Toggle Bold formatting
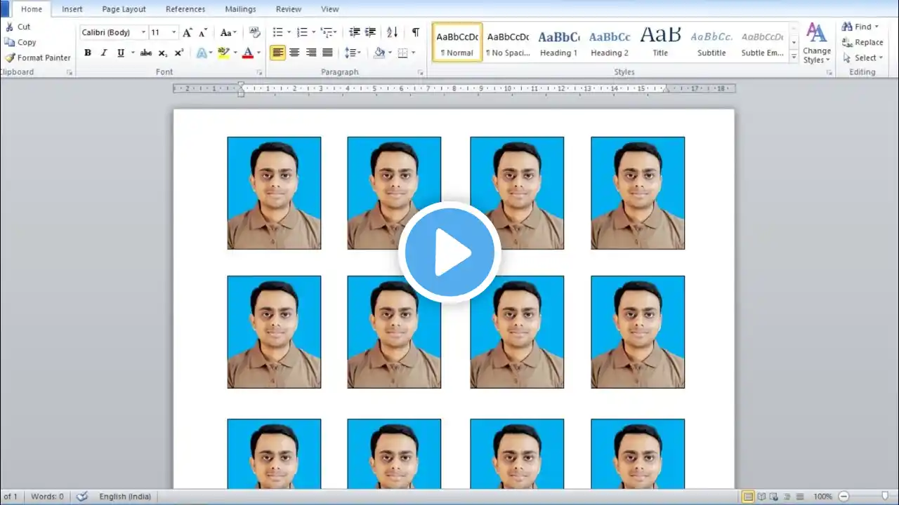This screenshot has width=899, height=505. 88,53
